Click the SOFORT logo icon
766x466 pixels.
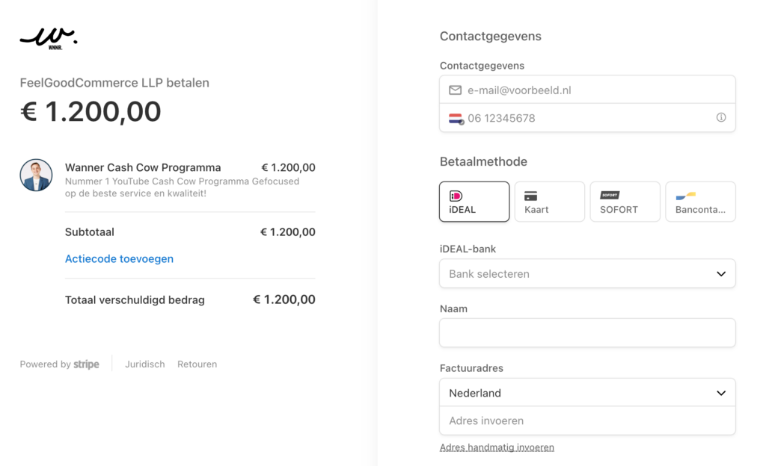click(610, 196)
